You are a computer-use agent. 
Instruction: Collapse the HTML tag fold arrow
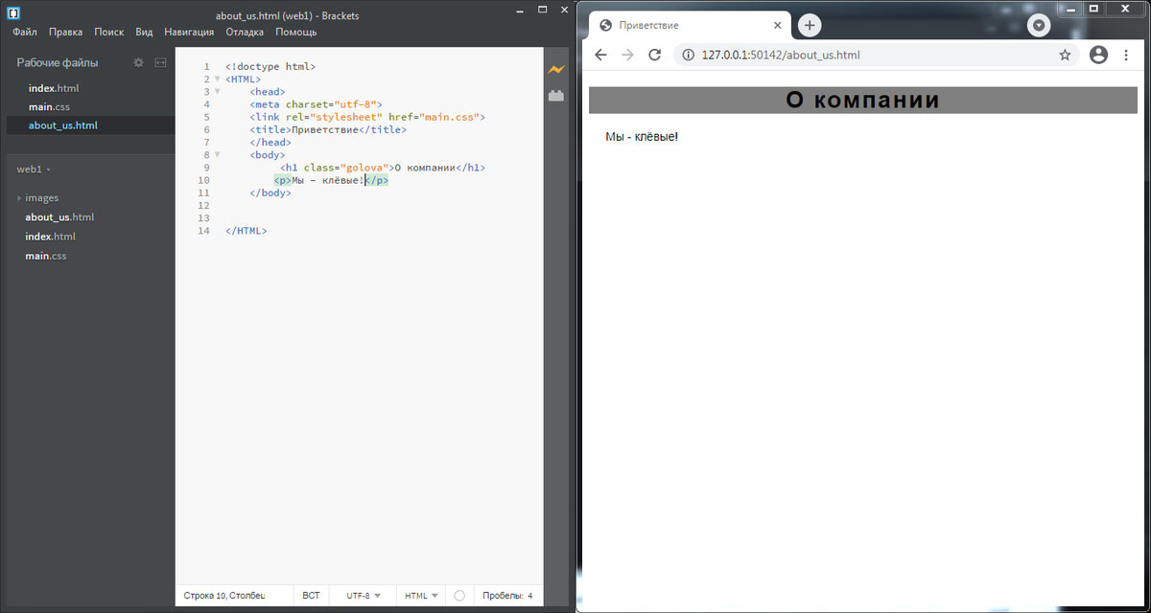coord(217,79)
